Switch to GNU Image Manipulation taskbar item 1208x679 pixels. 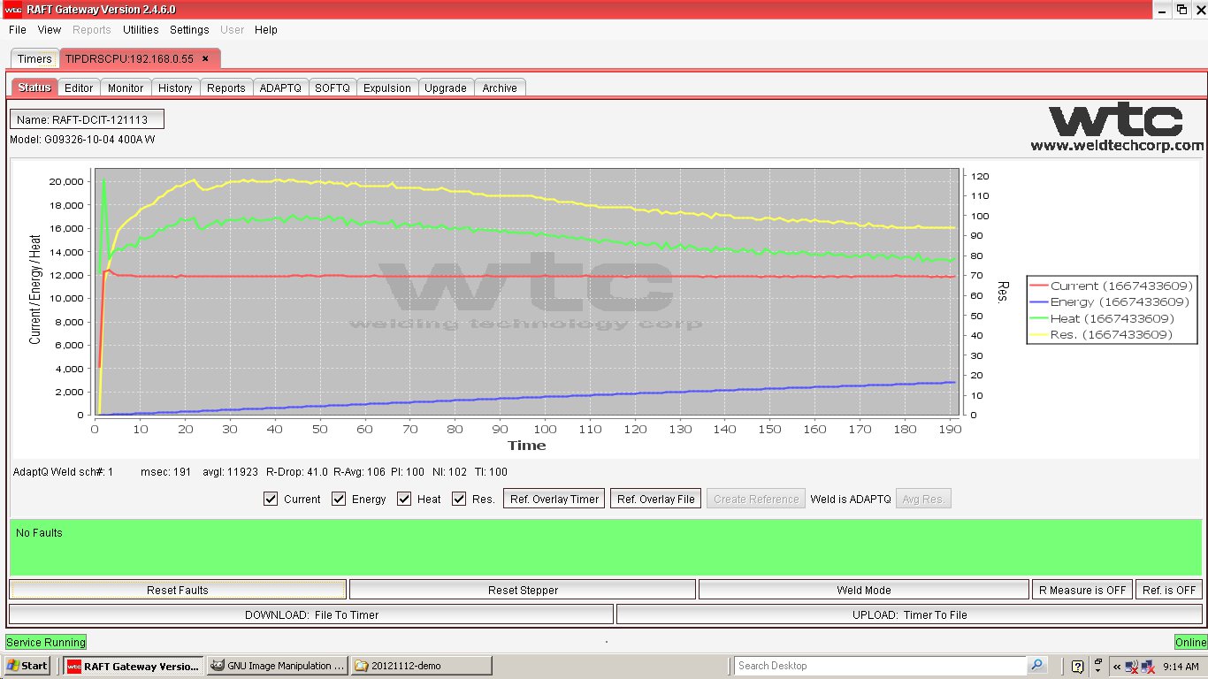point(279,666)
